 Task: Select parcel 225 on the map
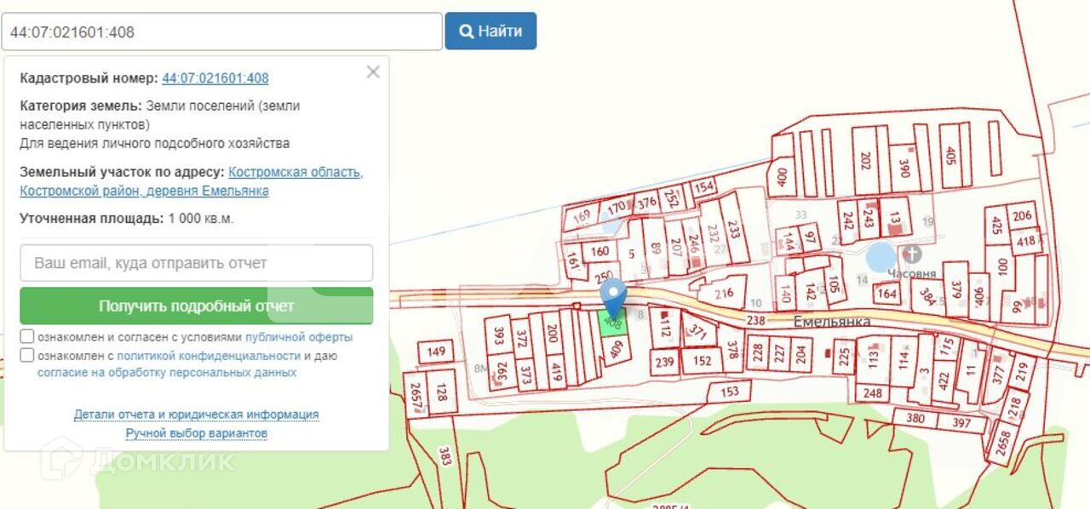843,356
